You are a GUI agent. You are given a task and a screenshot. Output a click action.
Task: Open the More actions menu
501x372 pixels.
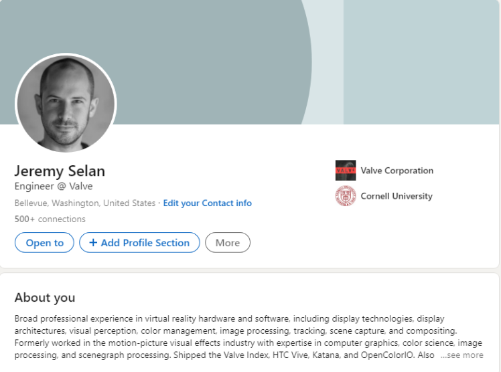coord(228,243)
